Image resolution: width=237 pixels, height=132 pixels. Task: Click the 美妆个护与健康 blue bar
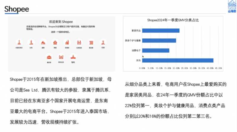click(159, 40)
